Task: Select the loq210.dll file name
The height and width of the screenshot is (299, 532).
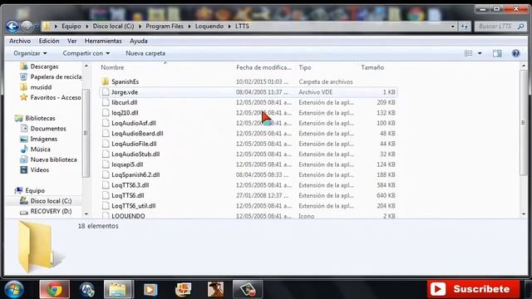Action: point(125,113)
